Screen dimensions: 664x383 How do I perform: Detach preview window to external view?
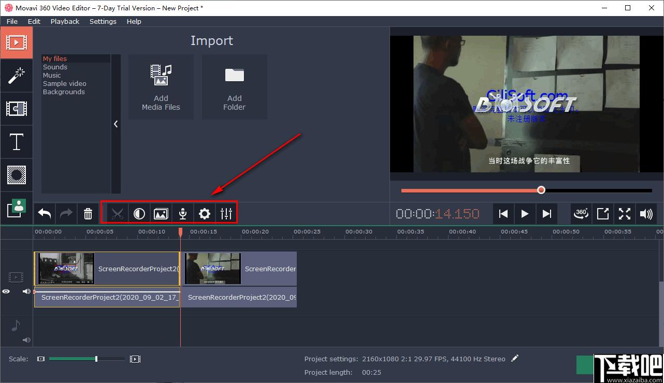coord(603,213)
